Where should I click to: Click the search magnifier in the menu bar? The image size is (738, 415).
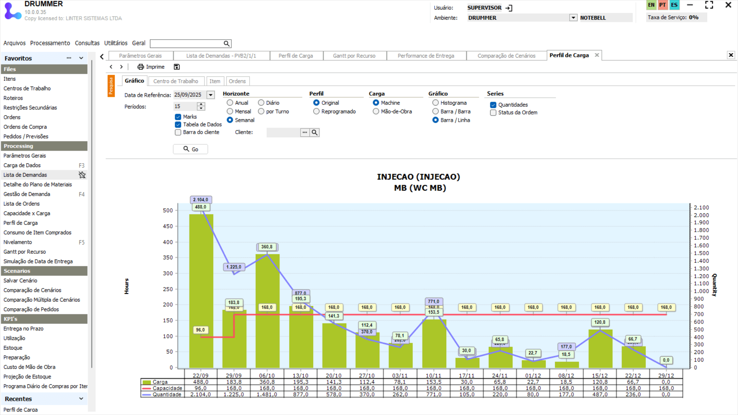pos(227,43)
